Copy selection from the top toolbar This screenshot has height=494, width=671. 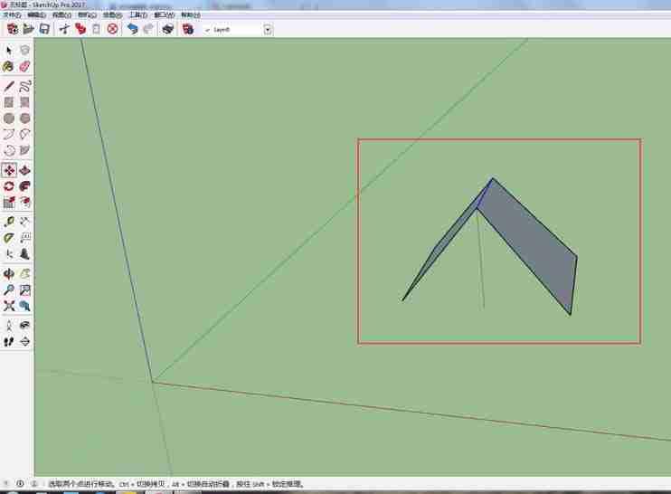(x=80, y=29)
